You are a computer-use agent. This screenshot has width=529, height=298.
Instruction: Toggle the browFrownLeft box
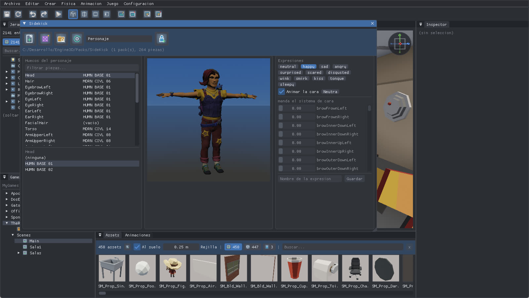pos(281,108)
